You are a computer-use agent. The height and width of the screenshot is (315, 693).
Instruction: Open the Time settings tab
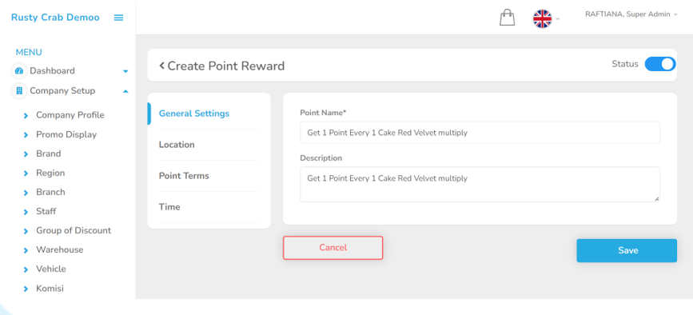coord(169,207)
